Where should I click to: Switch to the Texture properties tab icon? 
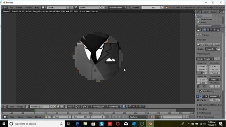(218, 30)
